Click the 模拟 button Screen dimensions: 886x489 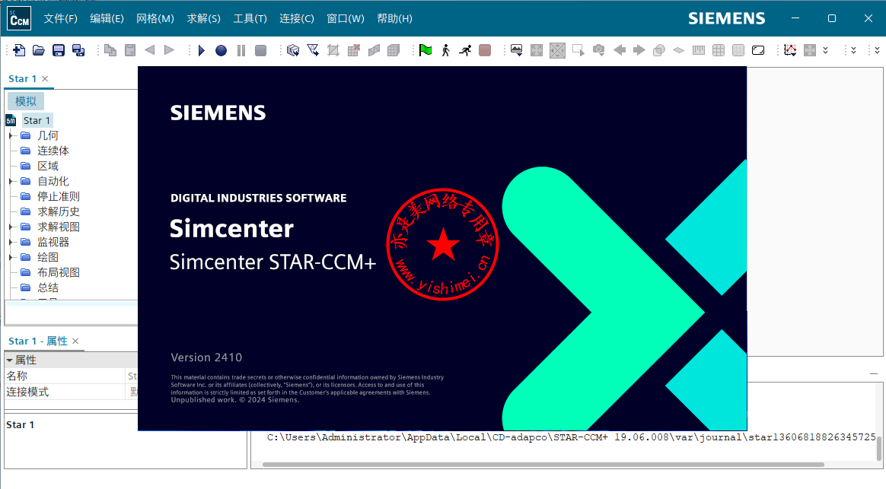point(26,101)
